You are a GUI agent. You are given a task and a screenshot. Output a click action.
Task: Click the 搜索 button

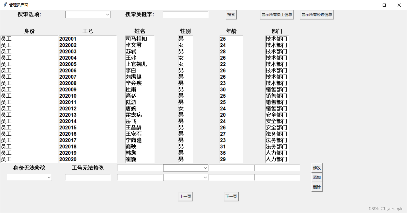pos(231,15)
